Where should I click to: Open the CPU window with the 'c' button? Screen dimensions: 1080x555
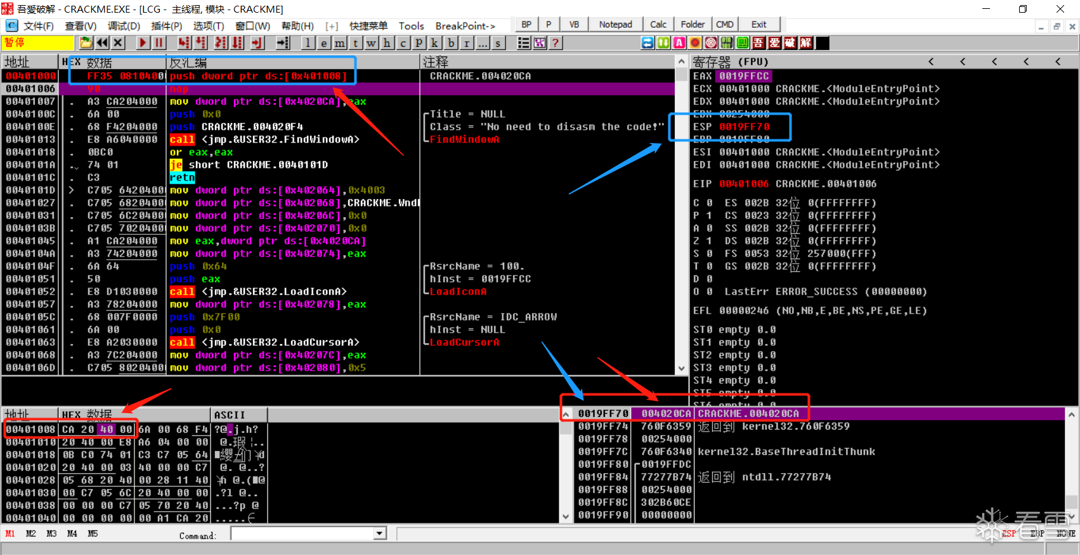(403, 42)
